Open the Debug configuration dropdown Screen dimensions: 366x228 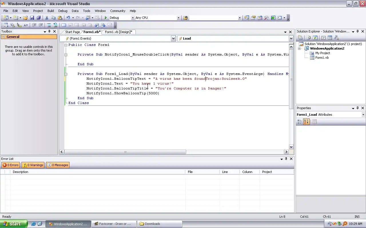coord(132,18)
